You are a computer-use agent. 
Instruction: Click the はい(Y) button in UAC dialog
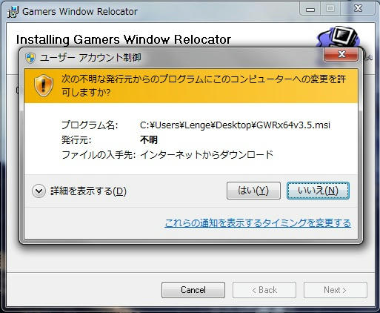point(253,191)
